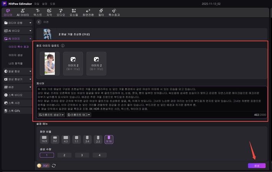Select the 3:2 aspect ratio
The height and width of the screenshot is (172, 272).
click(x=55, y=140)
